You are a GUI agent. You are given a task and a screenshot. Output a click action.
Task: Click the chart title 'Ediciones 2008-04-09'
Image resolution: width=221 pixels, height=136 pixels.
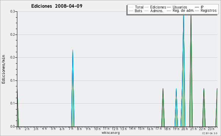(57, 6)
